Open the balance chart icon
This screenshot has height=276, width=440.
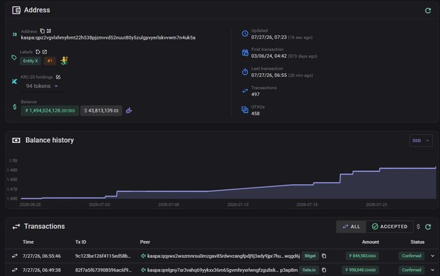point(129,111)
